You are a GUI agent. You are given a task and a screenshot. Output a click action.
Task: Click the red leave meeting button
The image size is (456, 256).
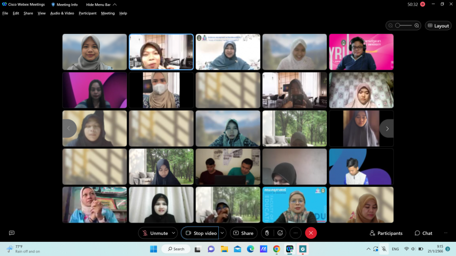click(311, 233)
